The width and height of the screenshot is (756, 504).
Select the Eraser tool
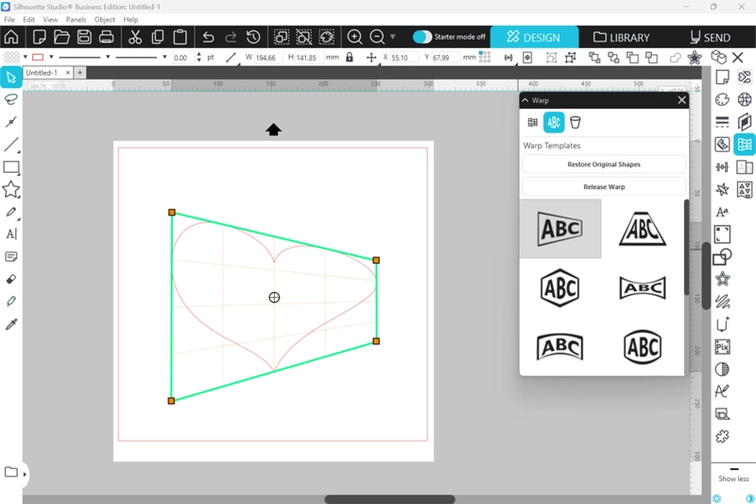coord(11,279)
